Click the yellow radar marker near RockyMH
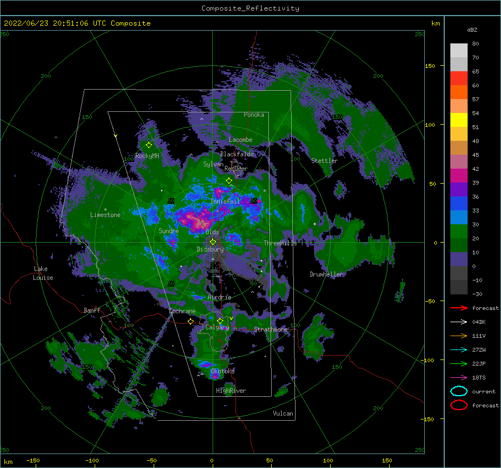This screenshot has width=501, height=468. click(x=149, y=145)
